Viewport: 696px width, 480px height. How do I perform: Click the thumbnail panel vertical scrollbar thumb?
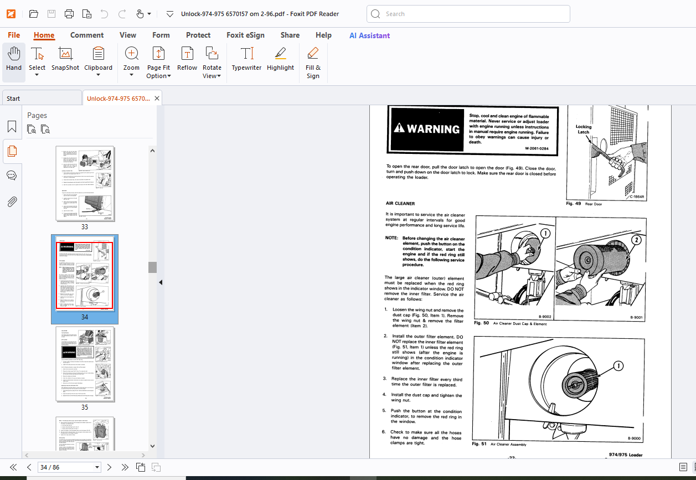152,267
